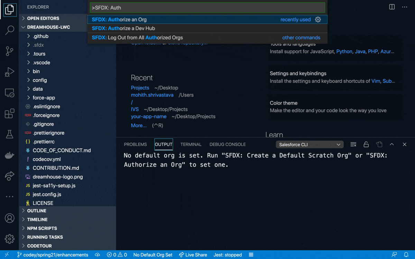Maximize the panel with the up chevron

[392, 144]
